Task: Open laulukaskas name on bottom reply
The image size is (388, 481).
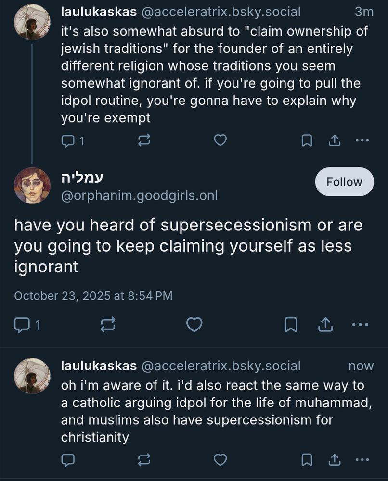Action: (99, 366)
